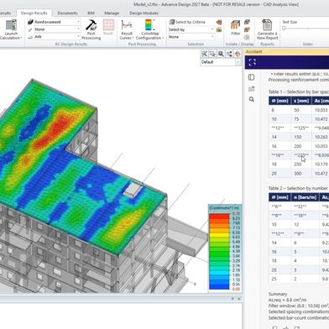Click the Text Size slider handle
Viewport: 329px width, 329px height.
284,28
